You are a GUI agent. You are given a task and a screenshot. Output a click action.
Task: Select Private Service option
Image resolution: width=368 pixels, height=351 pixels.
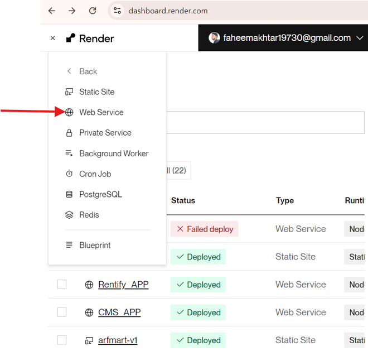tap(105, 133)
